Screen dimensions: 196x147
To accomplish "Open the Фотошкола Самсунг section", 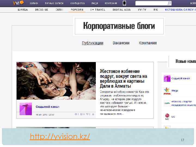I will tap(180, 10).
